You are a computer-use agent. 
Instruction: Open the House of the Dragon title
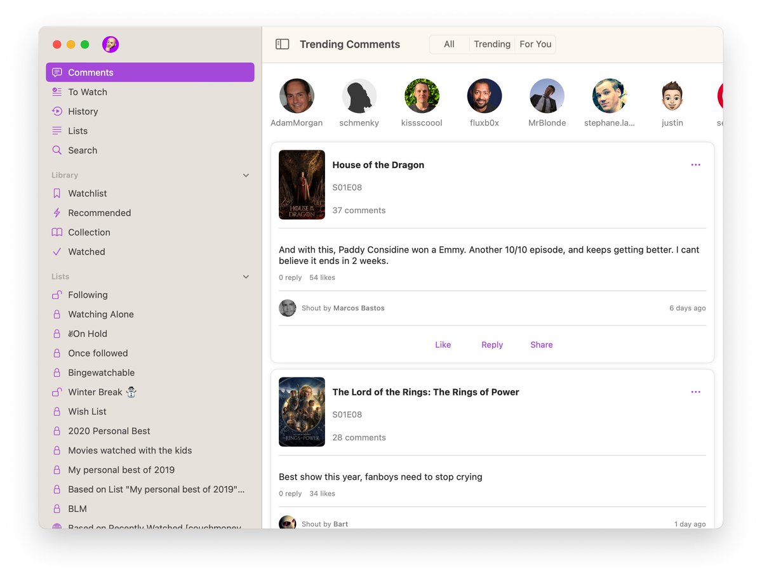tap(378, 165)
